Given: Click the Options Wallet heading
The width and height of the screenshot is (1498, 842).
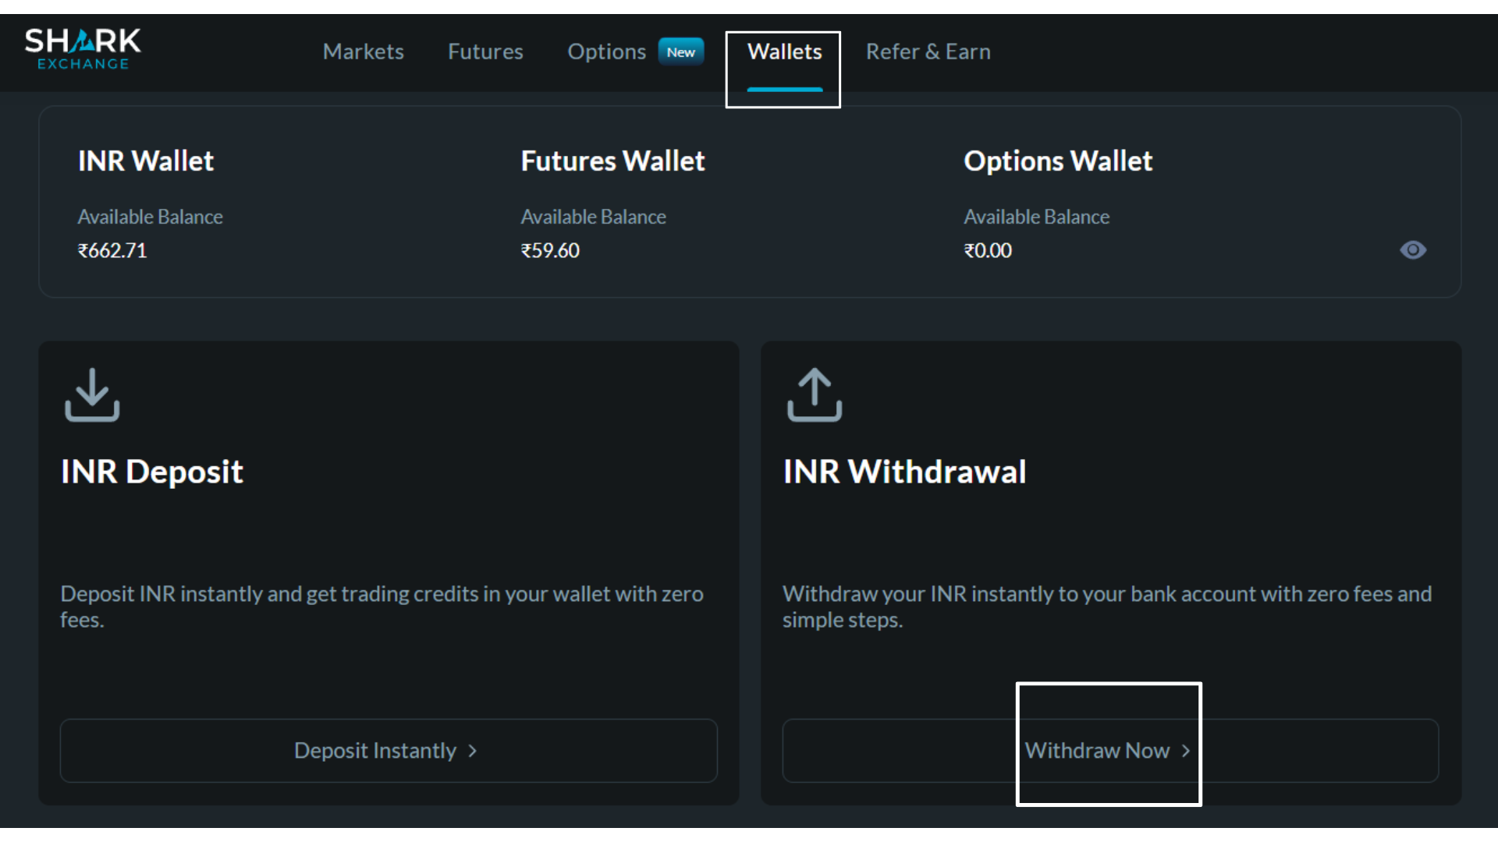Looking at the screenshot, I should point(1057,161).
